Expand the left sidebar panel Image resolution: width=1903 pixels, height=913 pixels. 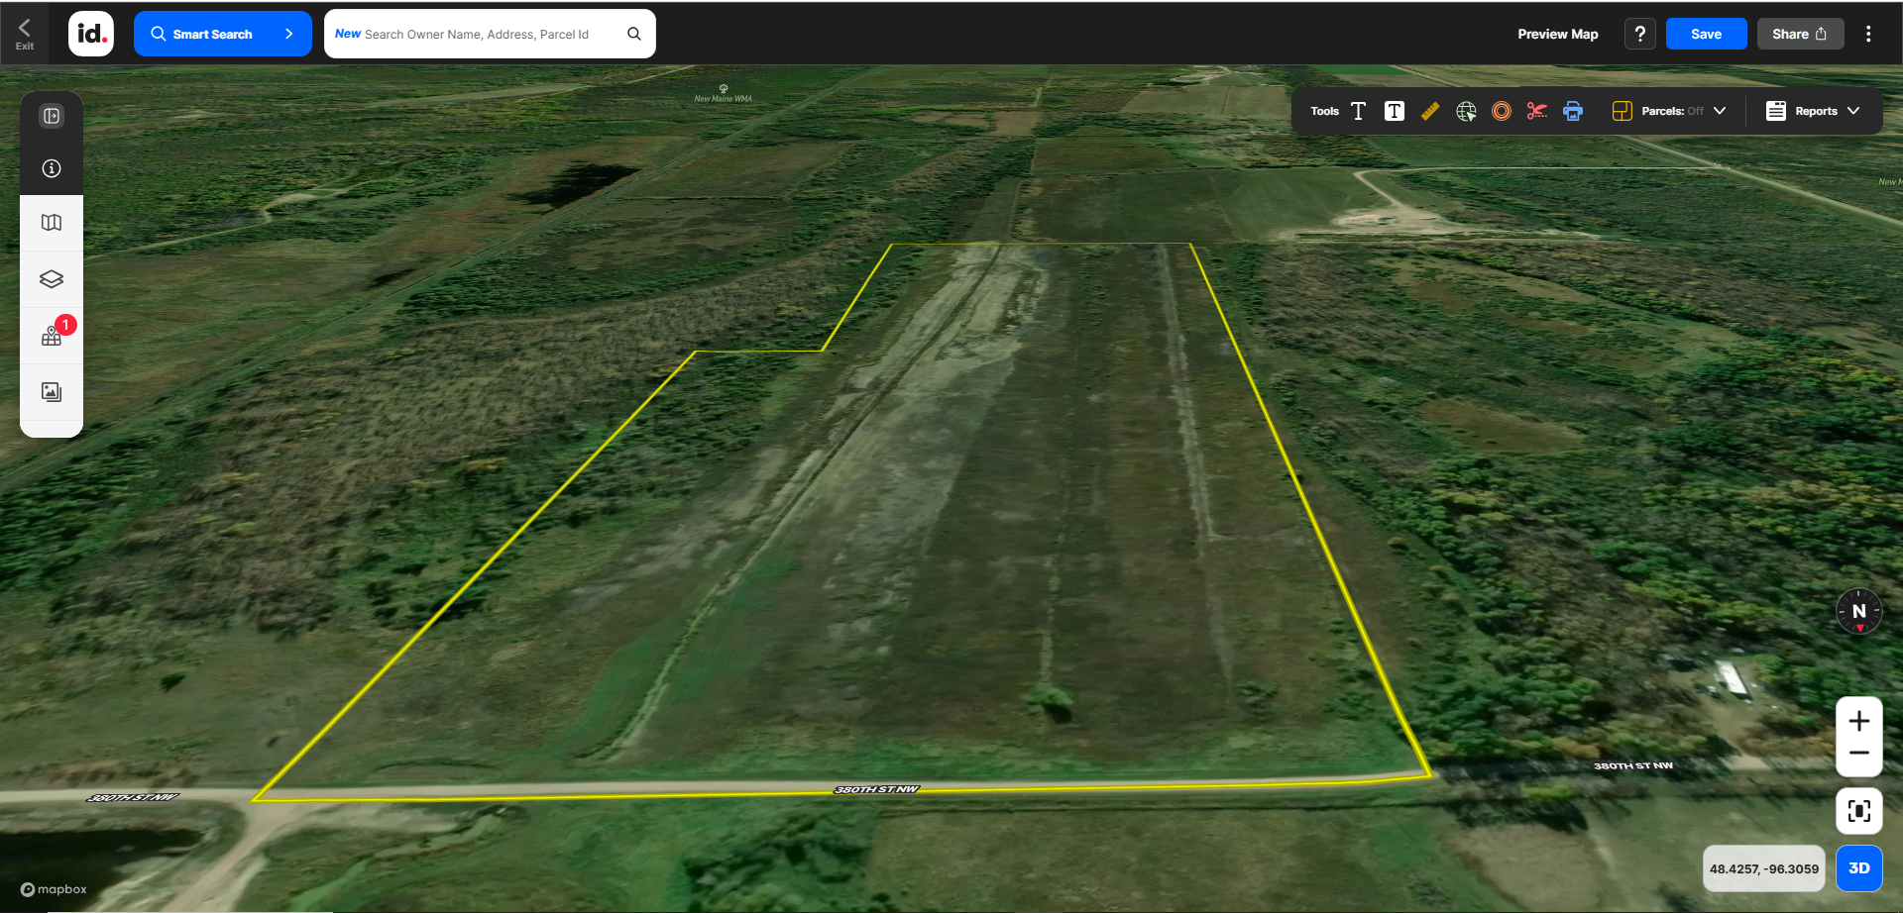click(x=52, y=116)
